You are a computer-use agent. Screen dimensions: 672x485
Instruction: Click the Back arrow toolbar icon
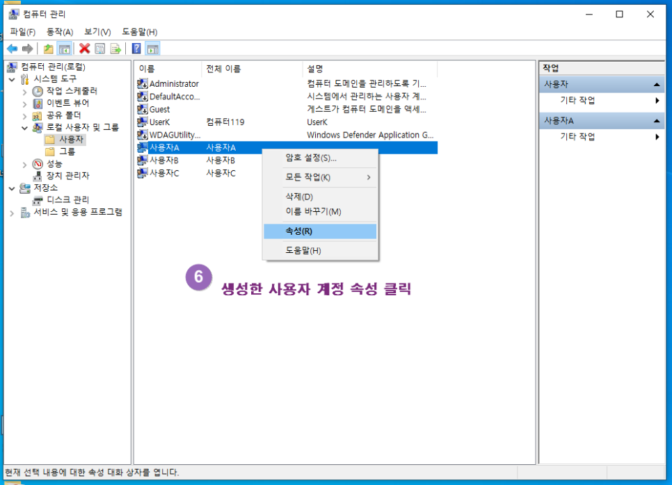pos(12,49)
